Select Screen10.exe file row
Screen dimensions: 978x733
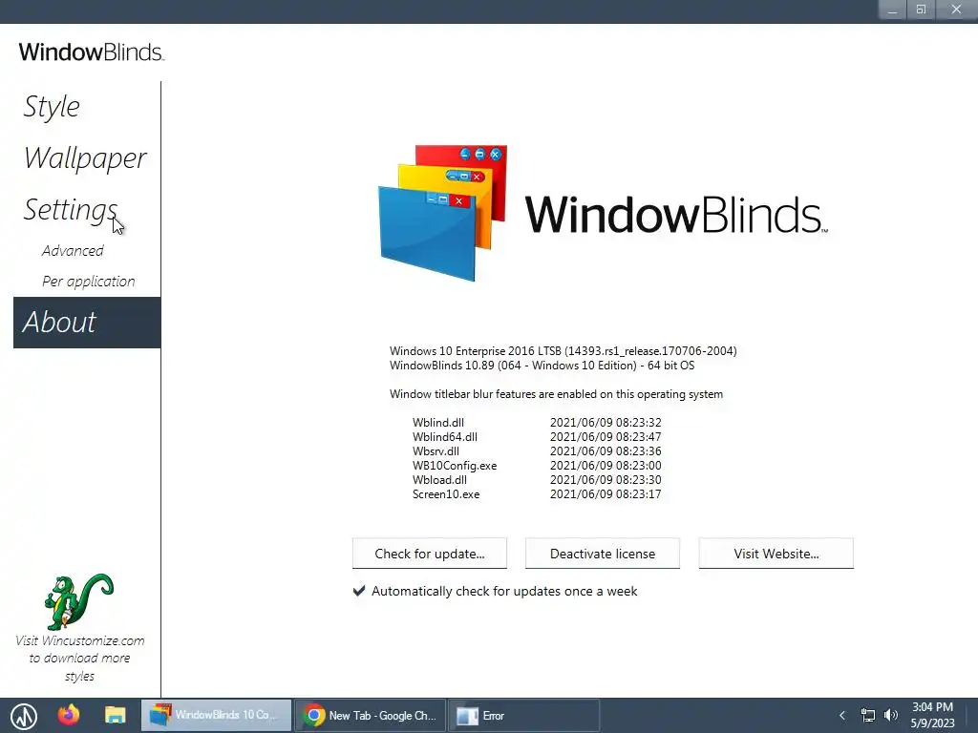point(537,494)
